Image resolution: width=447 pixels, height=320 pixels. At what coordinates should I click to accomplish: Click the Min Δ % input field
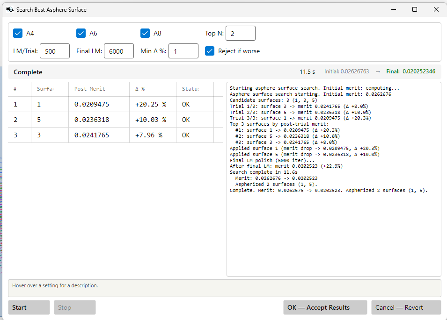coord(183,51)
